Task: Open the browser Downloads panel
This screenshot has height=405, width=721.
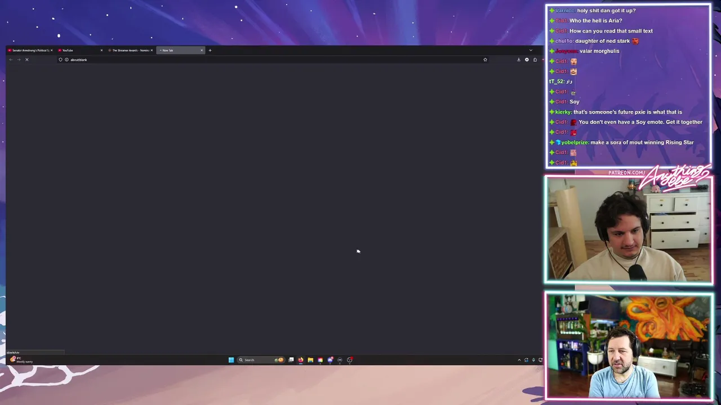Action: point(519,60)
